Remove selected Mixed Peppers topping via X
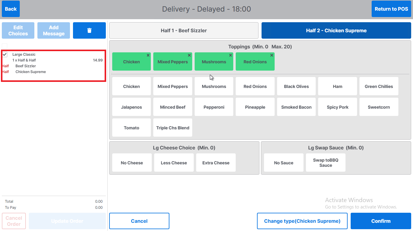413x231 pixels. click(x=189, y=55)
